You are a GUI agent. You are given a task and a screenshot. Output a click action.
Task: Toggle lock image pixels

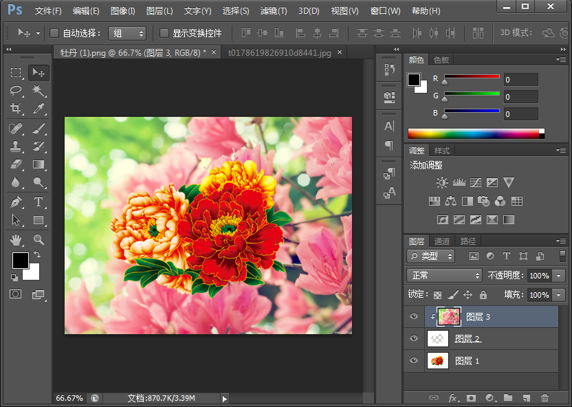pyautogui.click(x=452, y=295)
